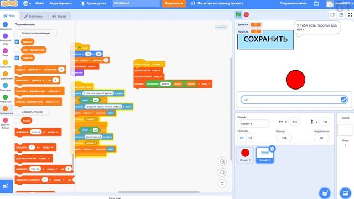Click the red circle sprite on stage
Viewport: 354px width, 199px height.
point(295,80)
